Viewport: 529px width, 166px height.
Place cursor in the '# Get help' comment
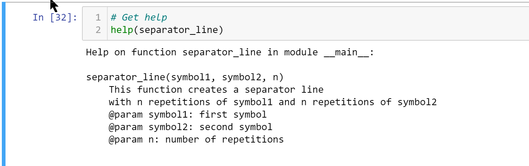coord(139,17)
